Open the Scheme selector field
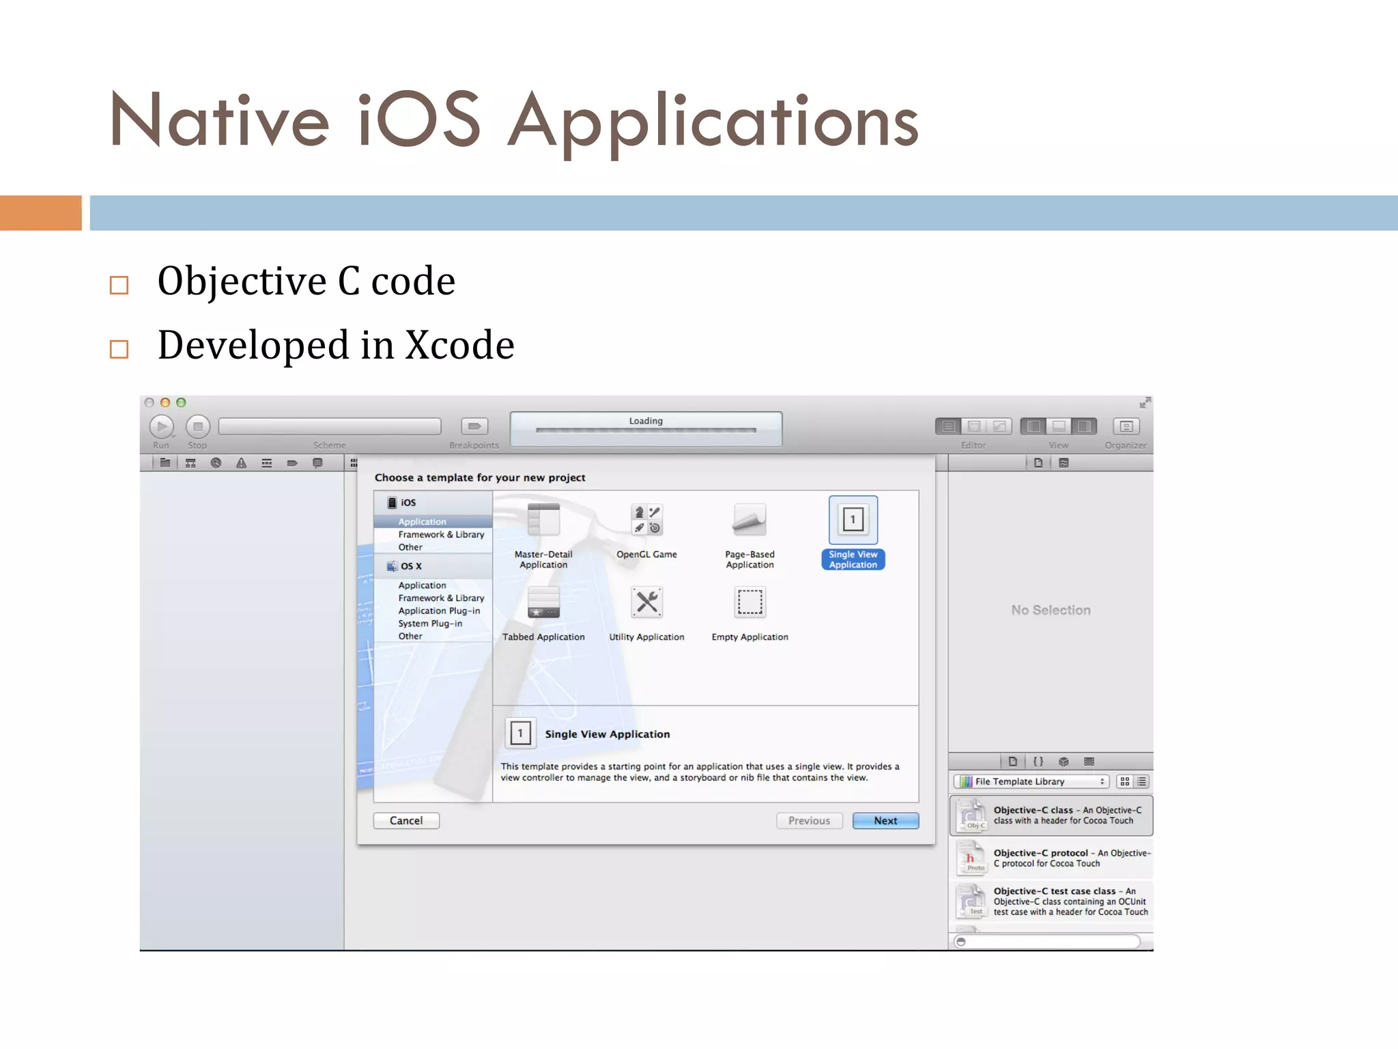This screenshot has width=1398, height=1049. [x=330, y=427]
